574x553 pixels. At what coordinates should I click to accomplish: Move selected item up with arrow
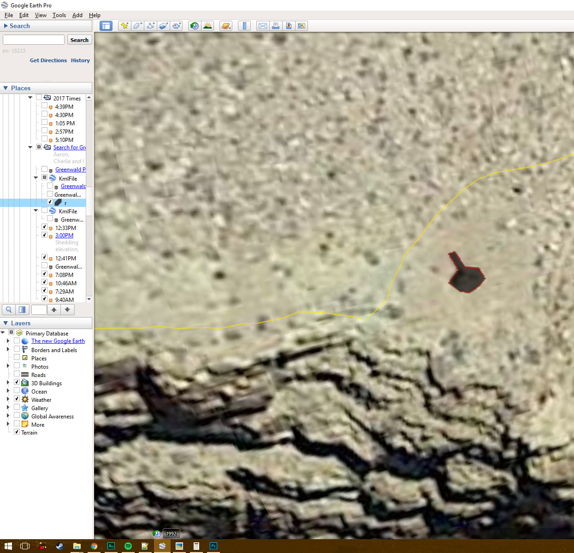click(54, 310)
